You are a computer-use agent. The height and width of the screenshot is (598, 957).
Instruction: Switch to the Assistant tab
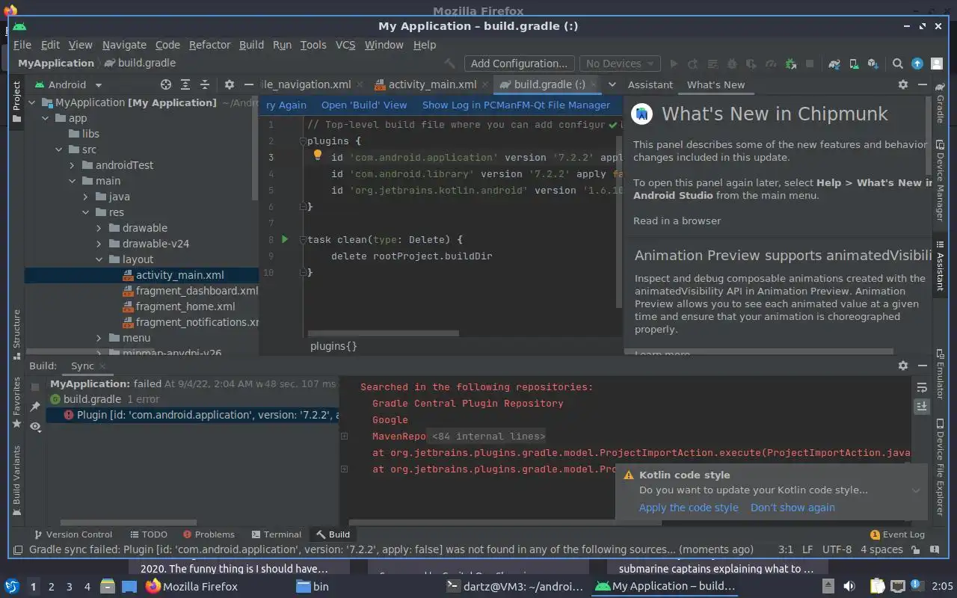pos(650,84)
